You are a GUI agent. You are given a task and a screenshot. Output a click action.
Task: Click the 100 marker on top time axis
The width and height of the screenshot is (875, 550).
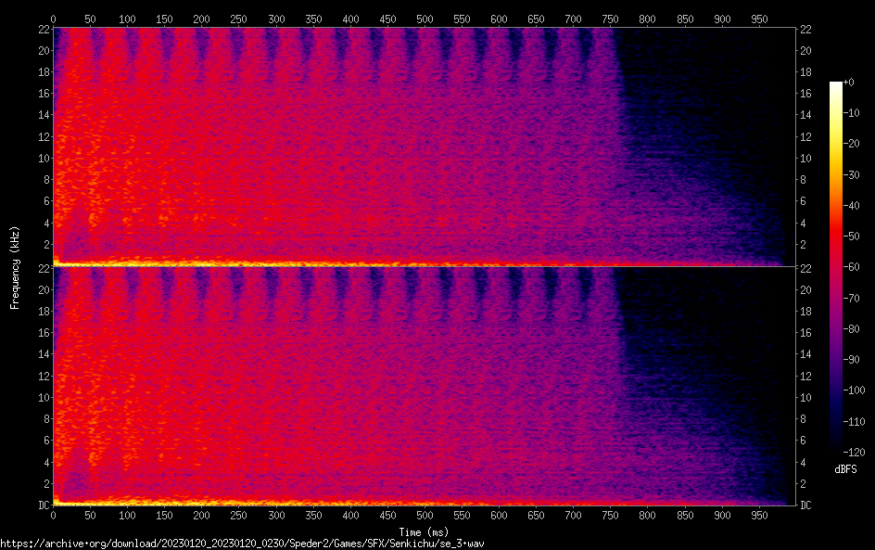coord(127,19)
